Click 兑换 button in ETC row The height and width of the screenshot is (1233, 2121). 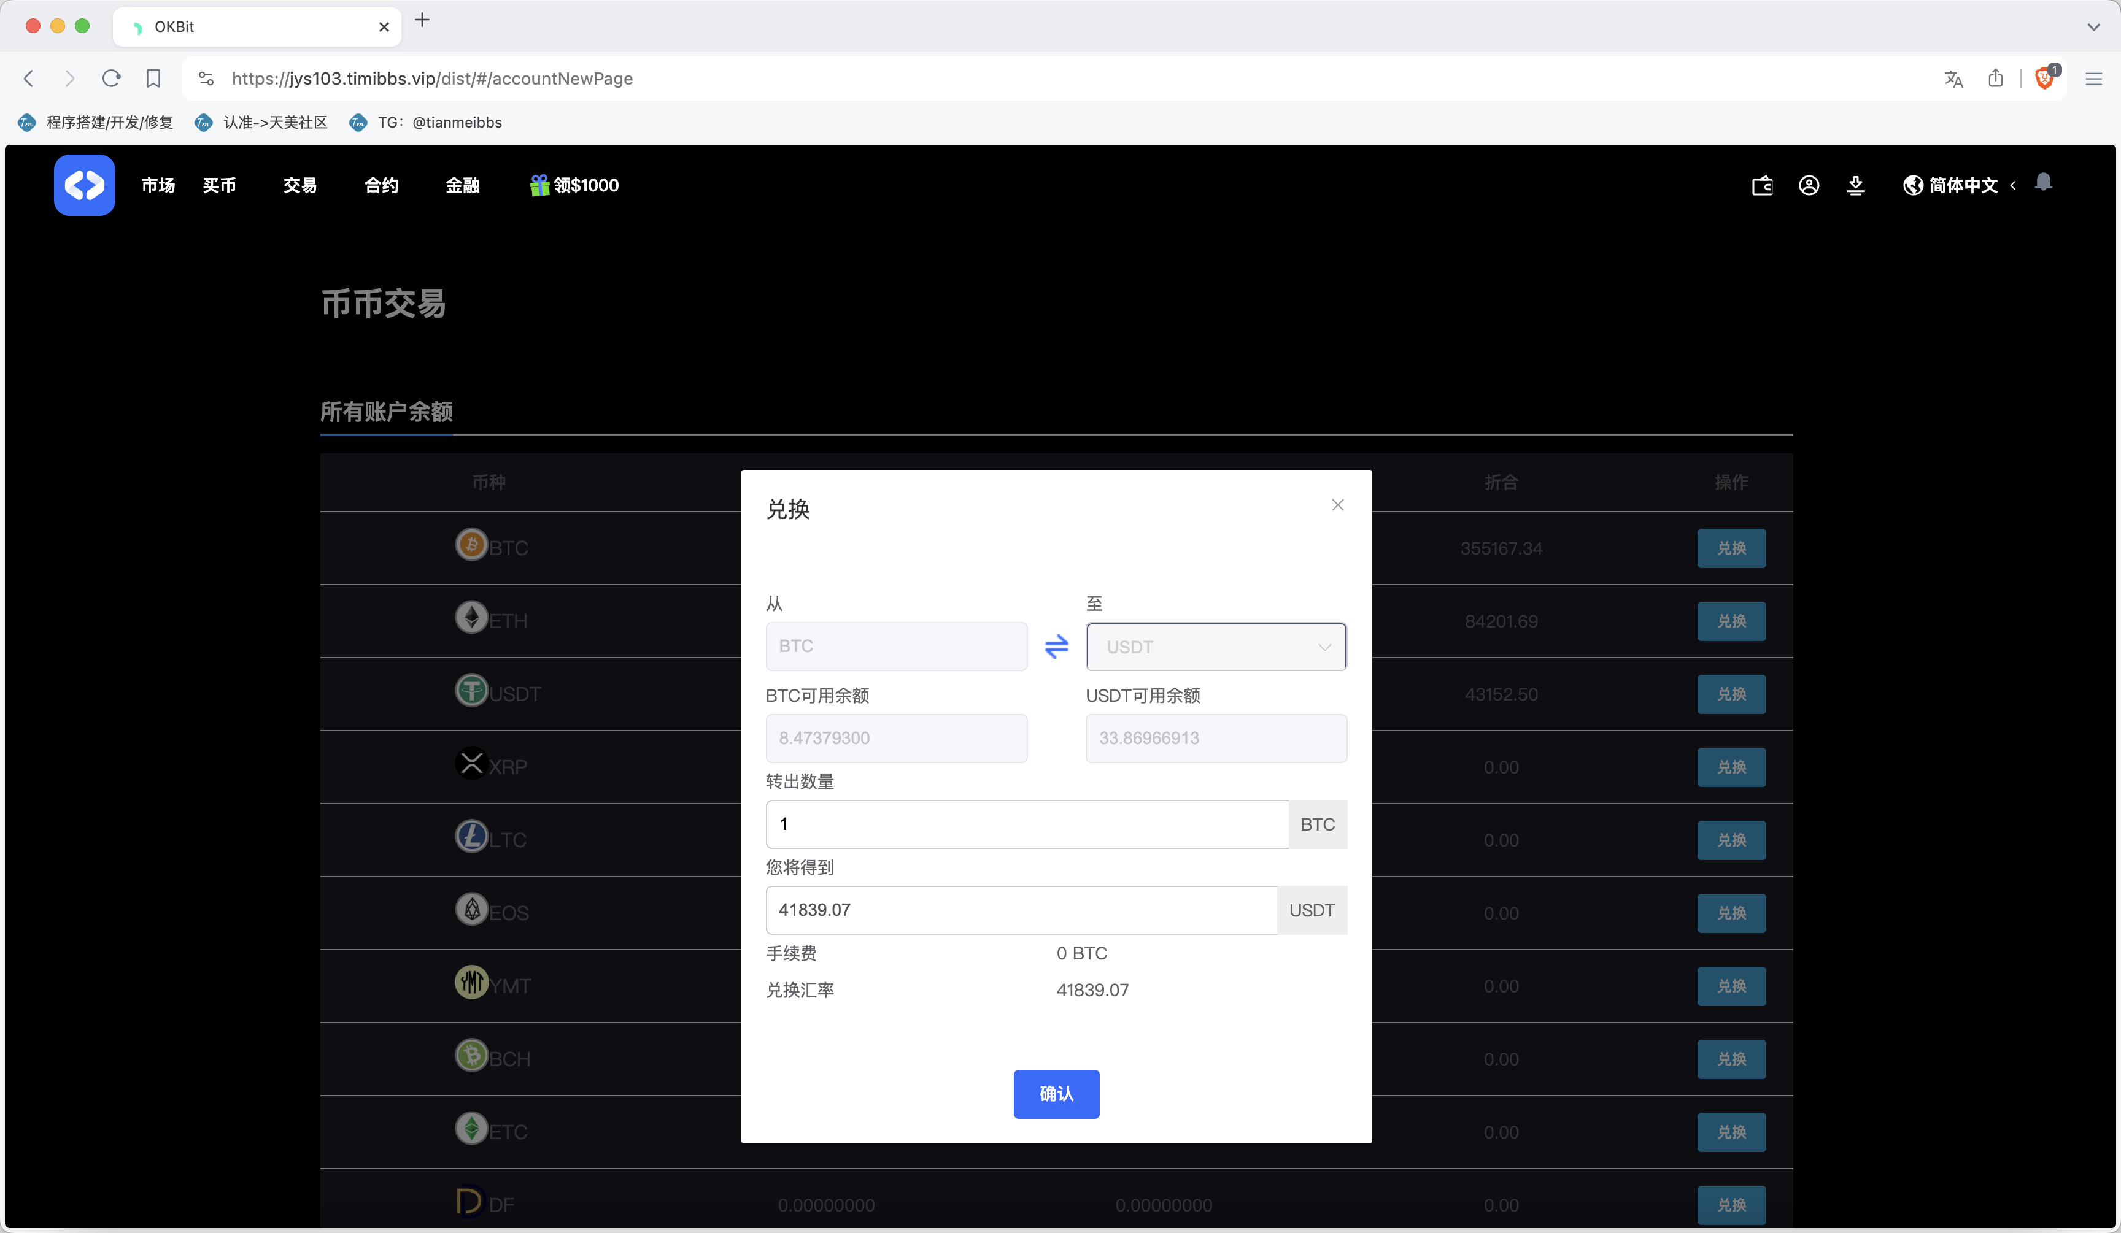coord(1731,1132)
